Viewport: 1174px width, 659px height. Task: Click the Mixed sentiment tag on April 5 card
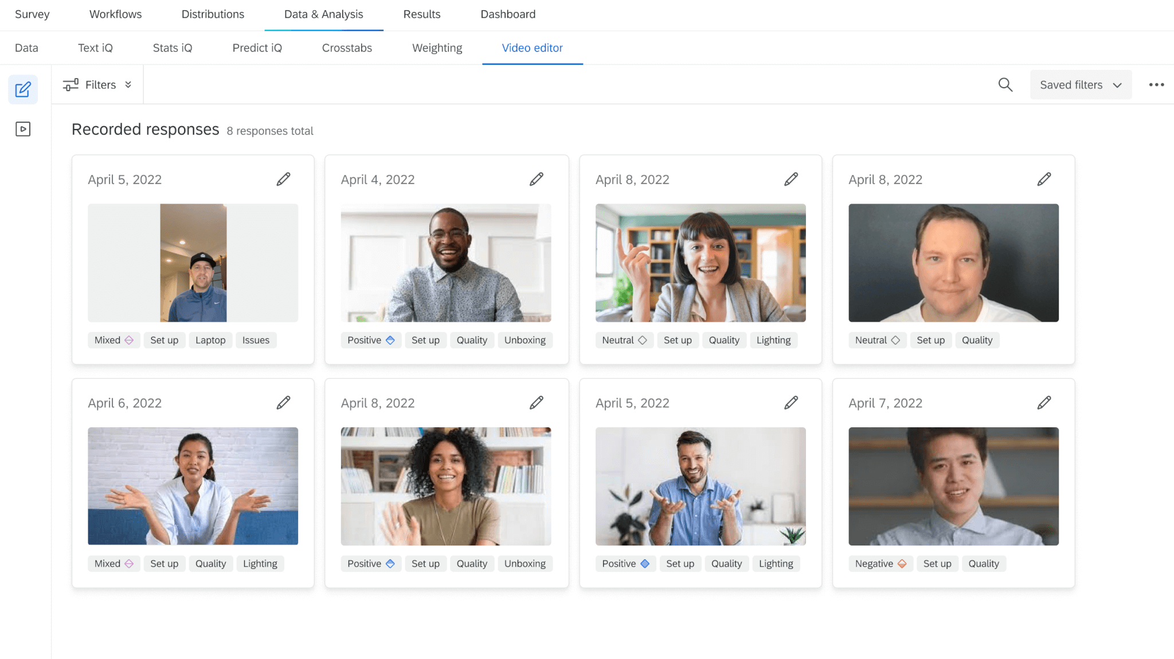114,340
